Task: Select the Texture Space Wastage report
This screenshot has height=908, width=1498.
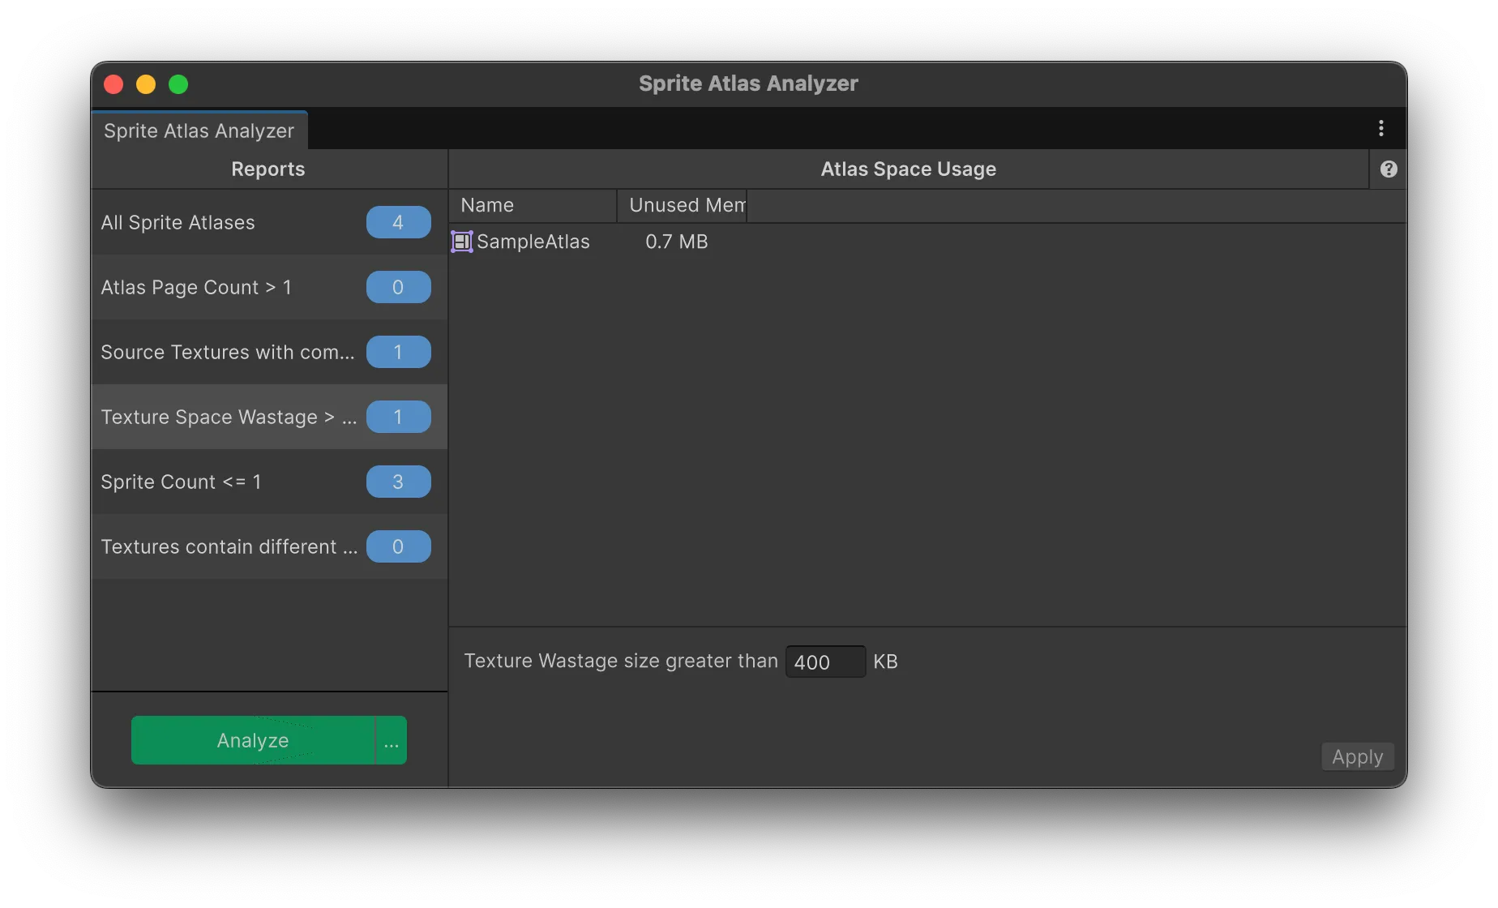Action: 229,417
